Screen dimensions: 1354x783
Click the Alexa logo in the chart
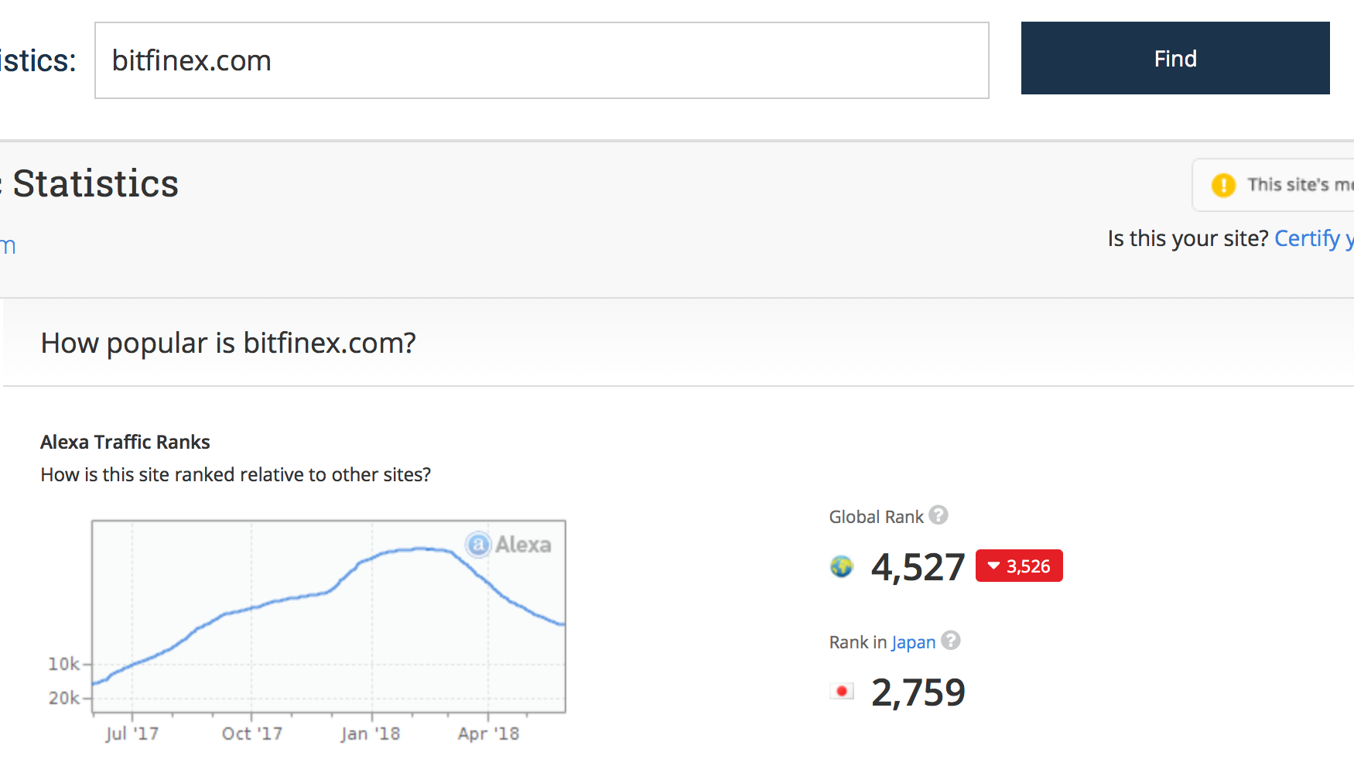508,545
